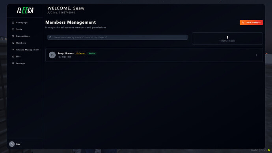Viewport: 272px width, 153px height.
Task: Click the Finance Management chart icon
Action: click(x=13, y=50)
